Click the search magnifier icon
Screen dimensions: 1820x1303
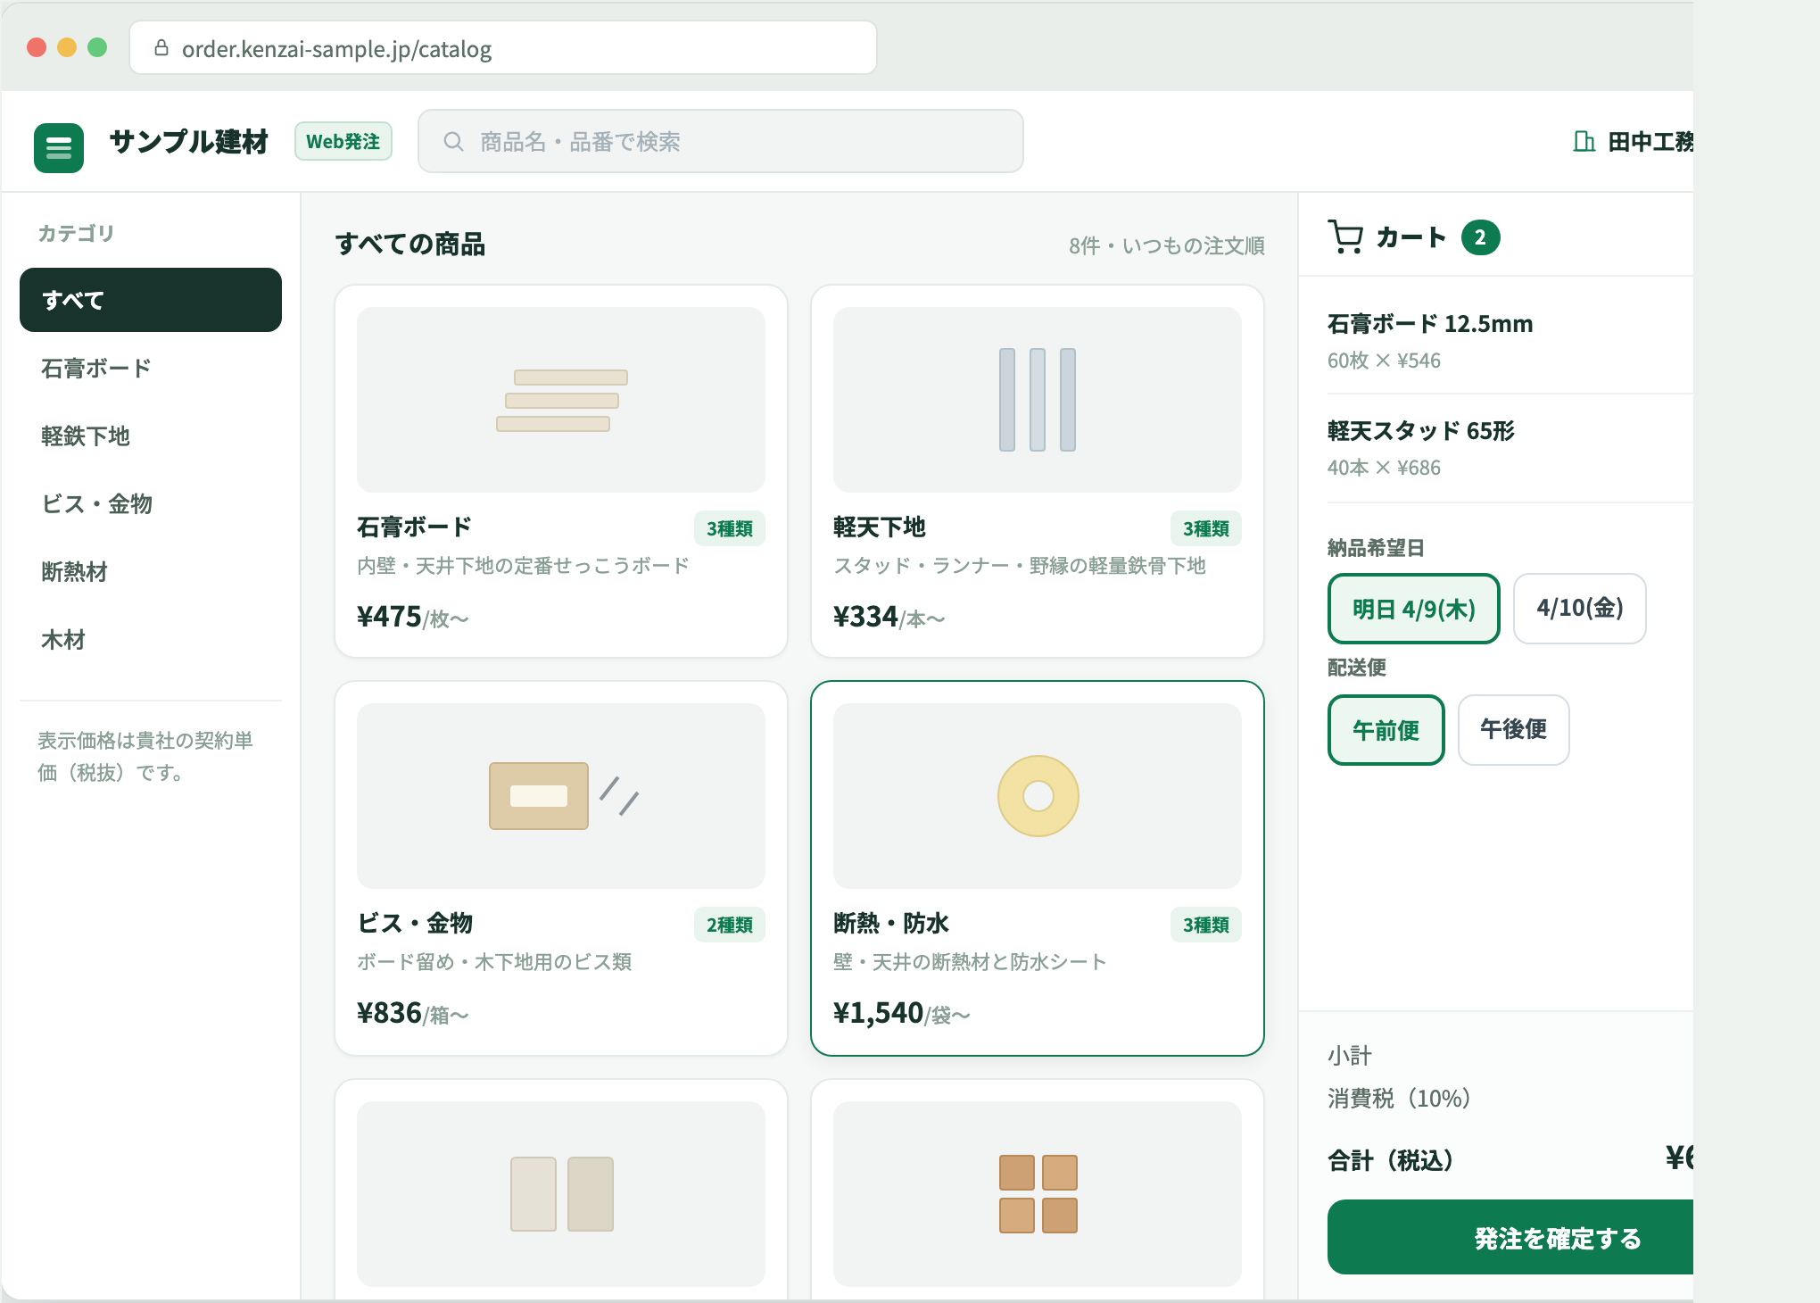[x=453, y=142]
